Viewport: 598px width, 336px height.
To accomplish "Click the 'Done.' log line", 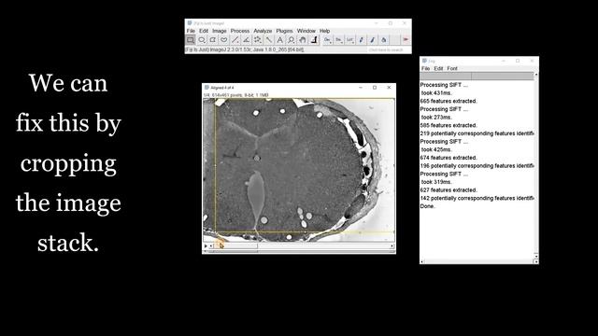I will [x=428, y=206].
